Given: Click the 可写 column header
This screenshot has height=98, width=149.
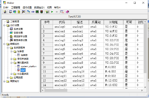Looking at the screenshot, I should point(129,22).
